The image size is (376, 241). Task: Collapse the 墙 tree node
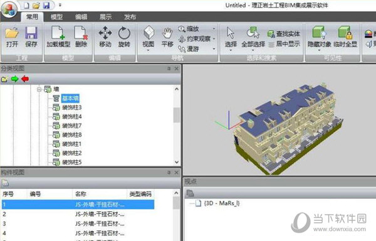39,90
